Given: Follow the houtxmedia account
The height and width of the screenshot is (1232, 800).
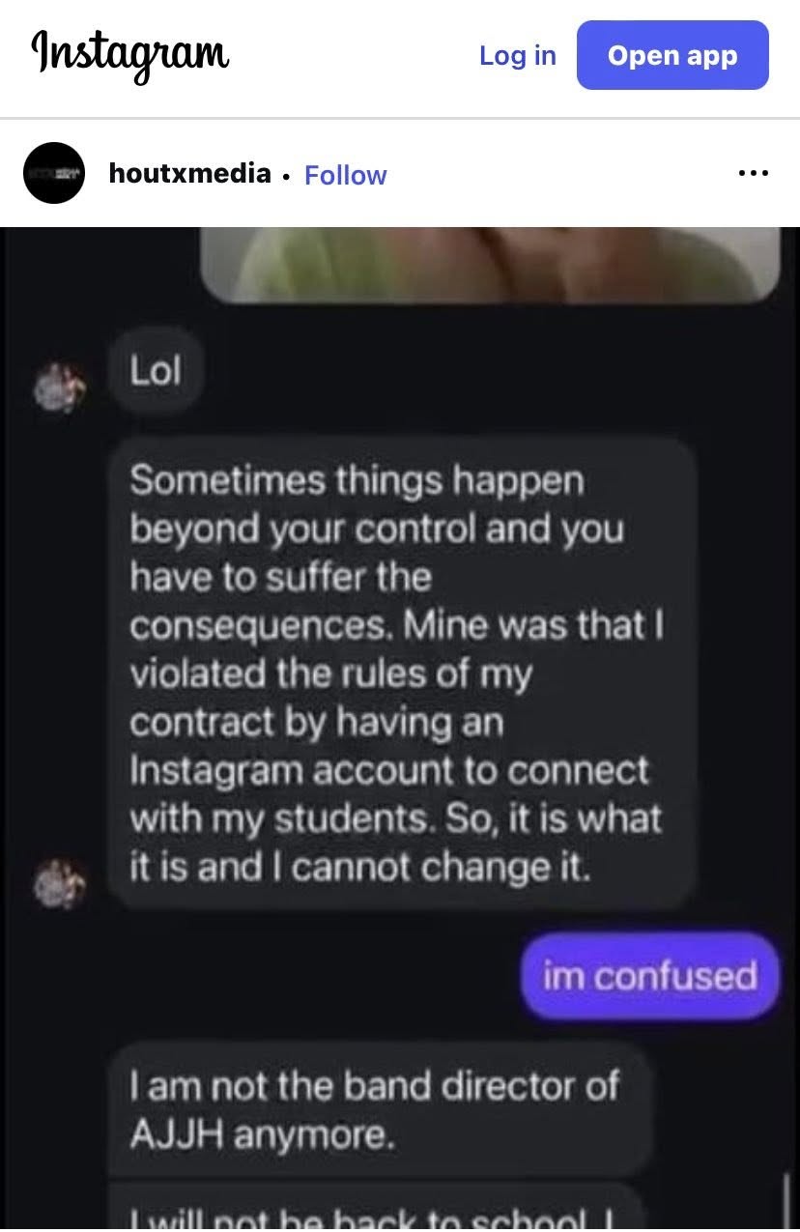Looking at the screenshot, I should pyautogui.click(x=346, y=175).
